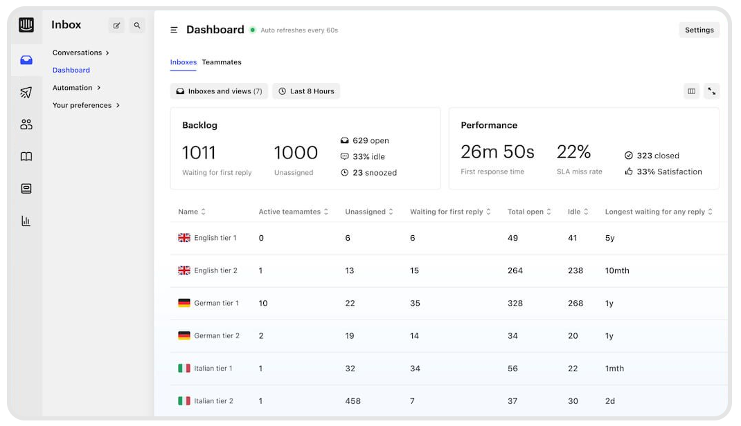
Task: Expand the Conversations menu
Action: coord(81,53)
